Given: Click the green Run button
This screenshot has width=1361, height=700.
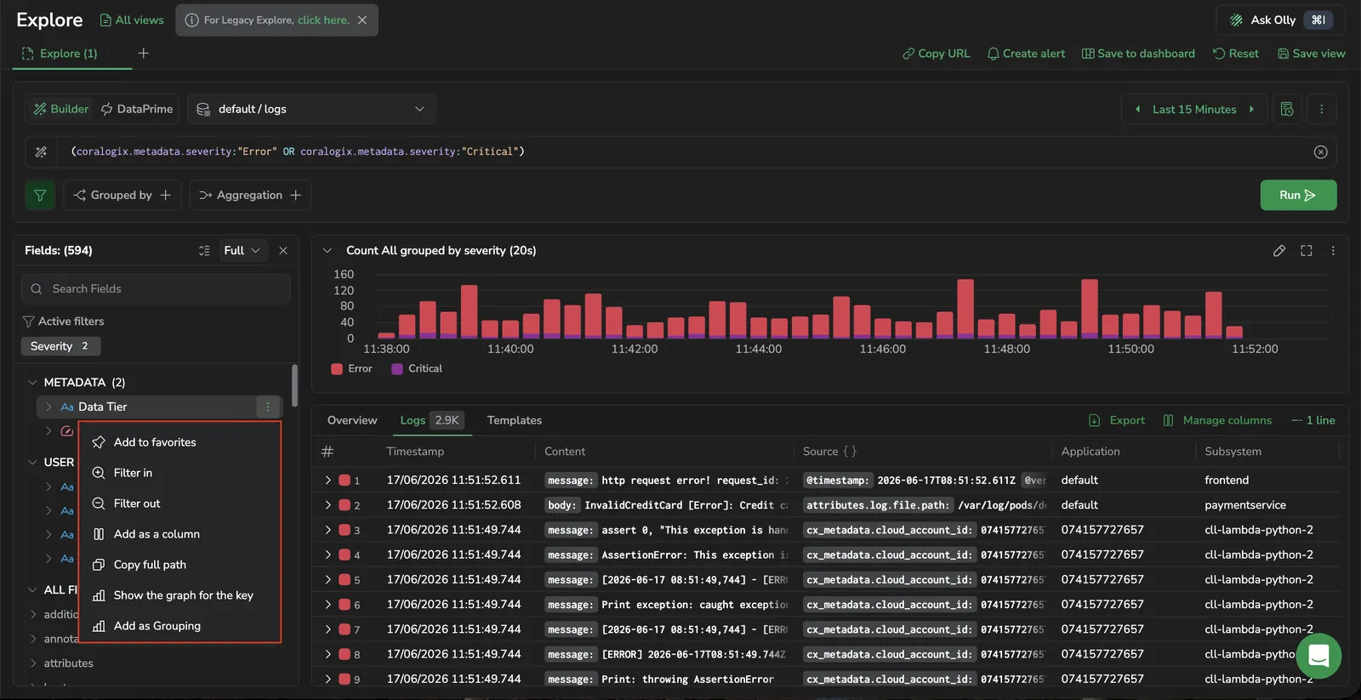Looking at the screenshot, I should pos(1298,196).
